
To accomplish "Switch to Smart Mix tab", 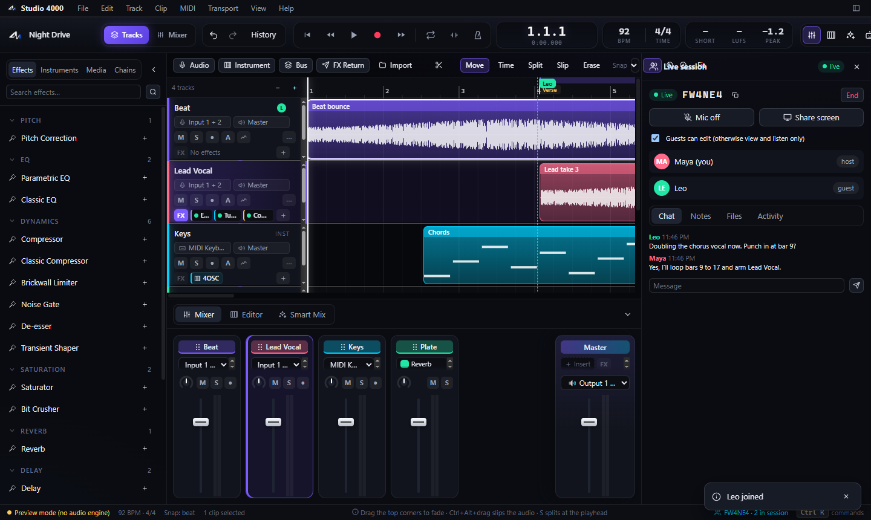I will pyautogui.click(x=302, y=314).
